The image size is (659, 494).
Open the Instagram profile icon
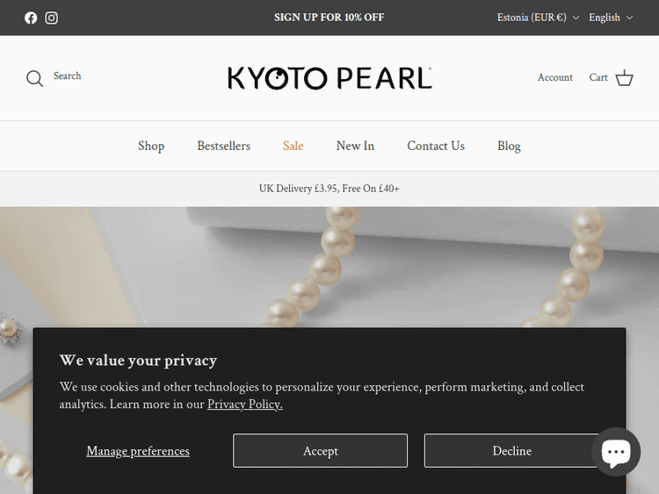pos(52,18)
